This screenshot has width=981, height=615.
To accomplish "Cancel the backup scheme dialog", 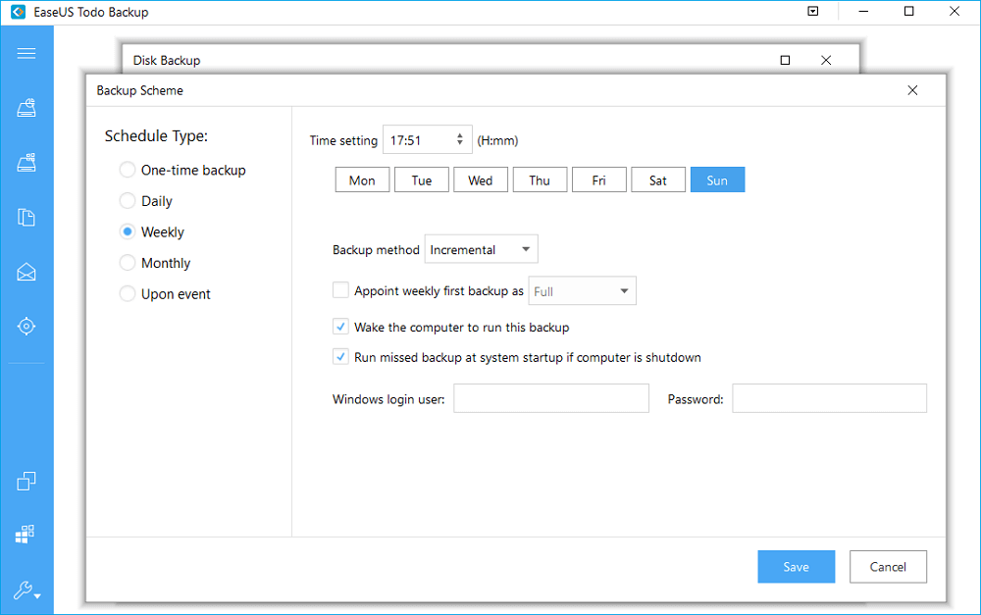I will [x=889, y=567].
